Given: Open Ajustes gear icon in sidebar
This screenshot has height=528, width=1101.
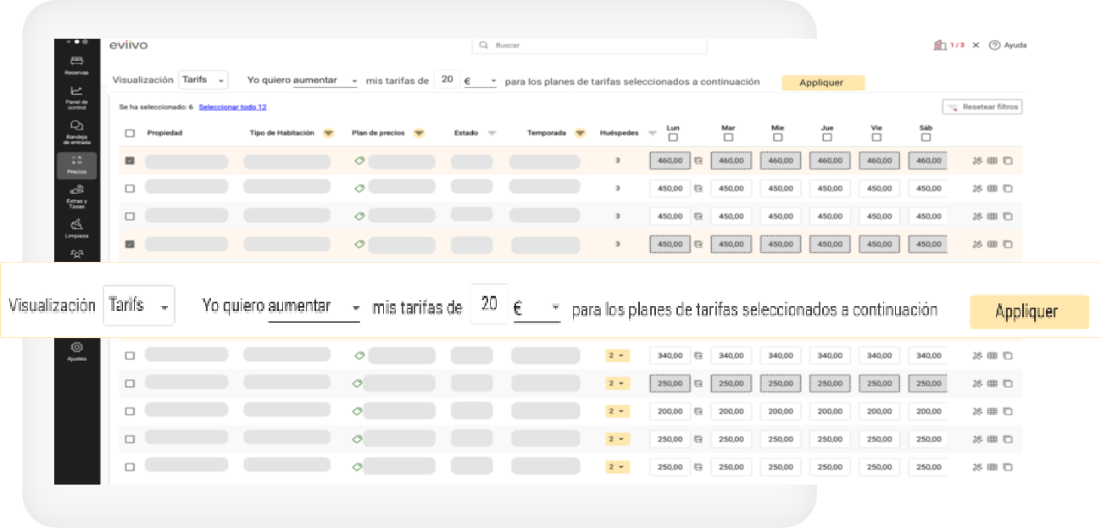Looking at the screenshot, I should click(x=76, y=347).
